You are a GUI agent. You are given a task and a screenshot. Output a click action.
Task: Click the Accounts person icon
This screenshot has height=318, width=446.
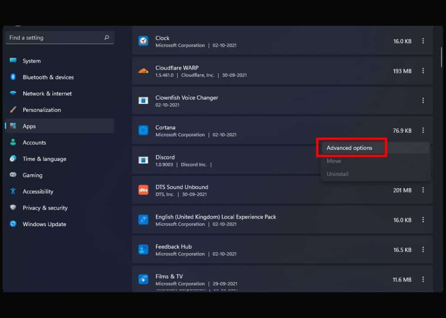(13, 142)
